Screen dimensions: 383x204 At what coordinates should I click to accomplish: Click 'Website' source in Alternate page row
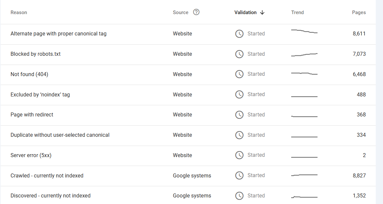[x=183, y=33]
